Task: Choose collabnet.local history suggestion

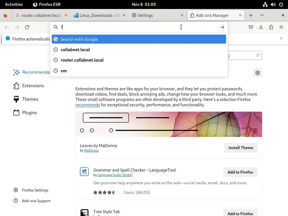Action: [x=139, y=49]
